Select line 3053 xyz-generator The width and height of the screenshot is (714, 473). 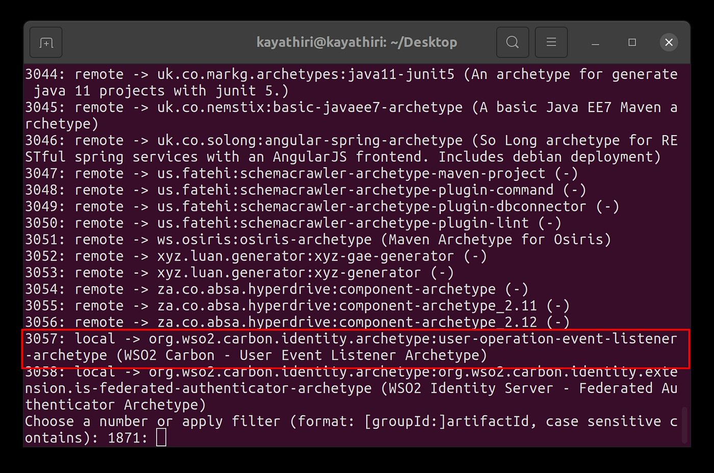point(240,273)
